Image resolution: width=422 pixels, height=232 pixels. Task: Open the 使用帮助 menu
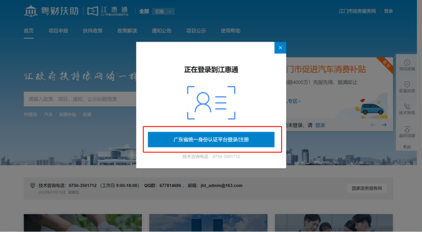click(x=231, y=31)
